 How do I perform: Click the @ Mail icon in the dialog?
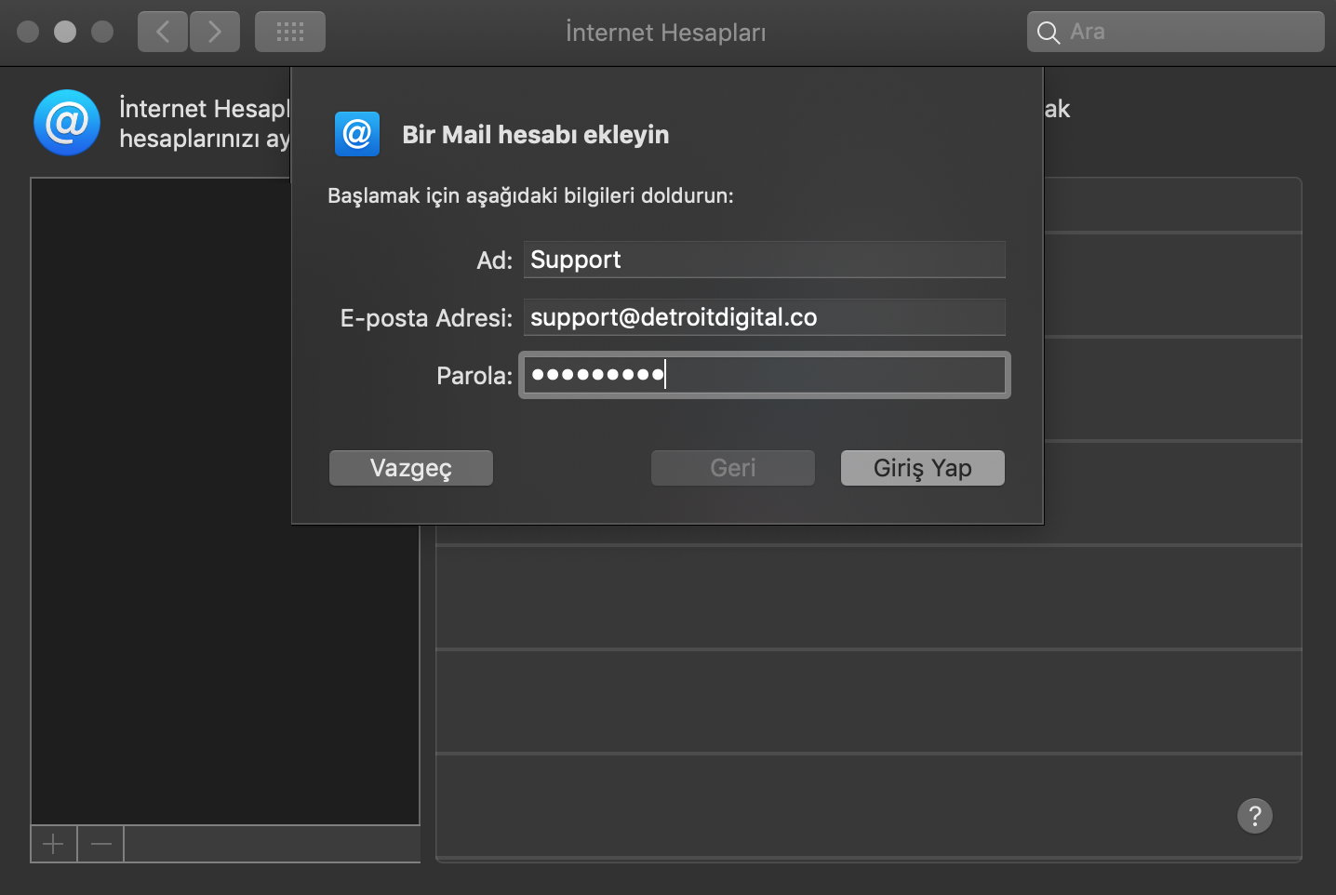tap(356, 134)
